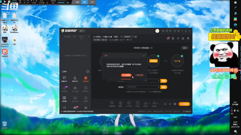Close the prompt dialog with X
241x135 pixels.
144,55
